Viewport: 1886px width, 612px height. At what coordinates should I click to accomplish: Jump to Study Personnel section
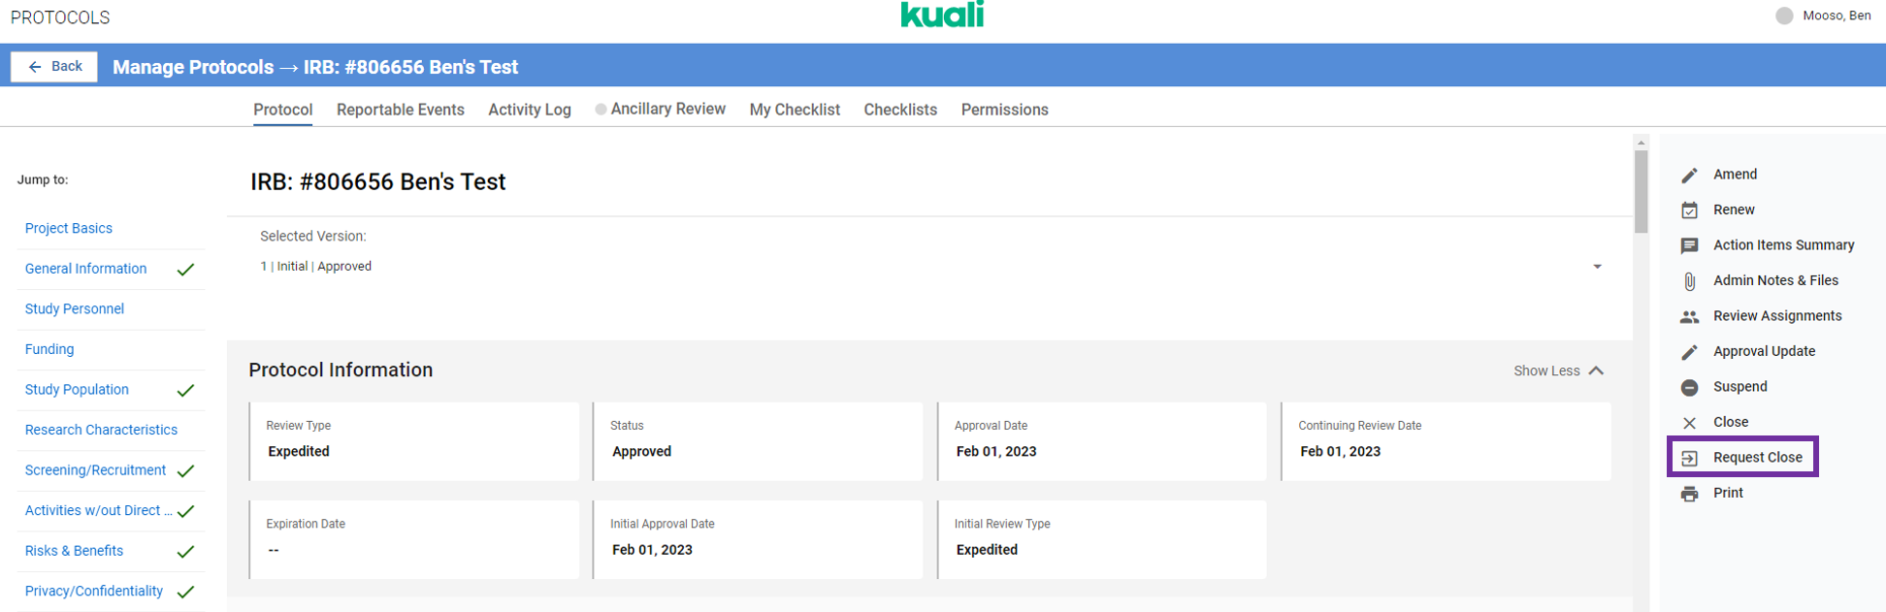[x=75, y=308]
